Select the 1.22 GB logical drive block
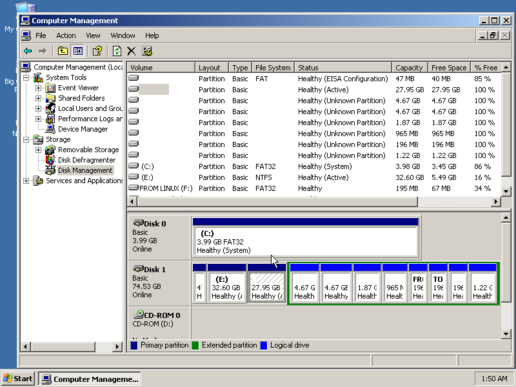The width and height of the screenshot is (516, 387). click(482, 286)
